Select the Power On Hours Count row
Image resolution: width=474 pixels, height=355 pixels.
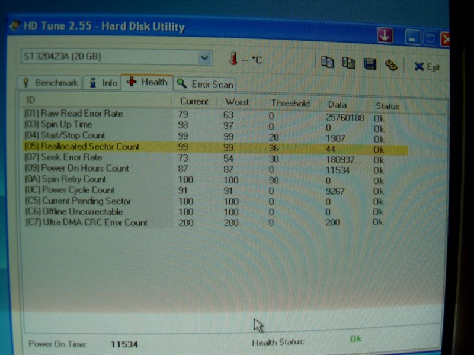coord(214,169)
